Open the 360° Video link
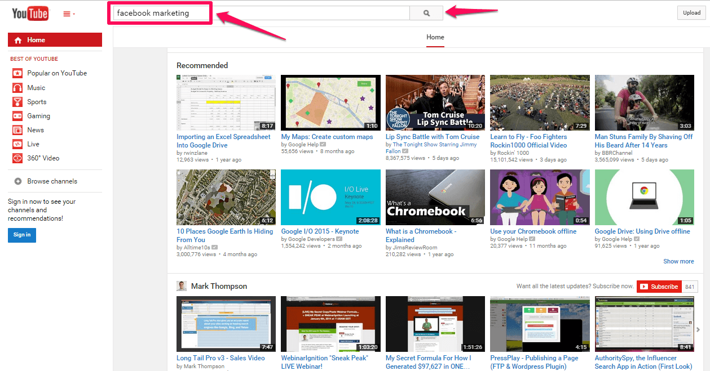Viewport: 710px width, 371px height. coord(43,158)
